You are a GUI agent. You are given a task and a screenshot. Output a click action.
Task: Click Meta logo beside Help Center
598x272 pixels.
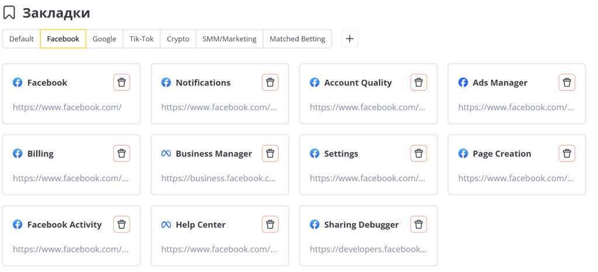[166, 225]
